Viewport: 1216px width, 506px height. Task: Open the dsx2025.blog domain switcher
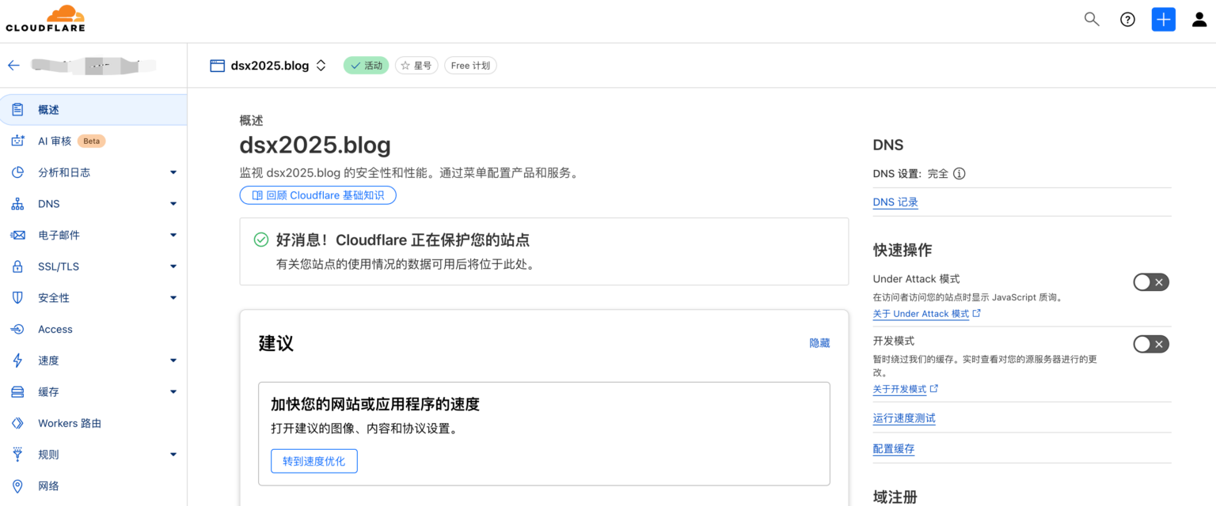321,66
